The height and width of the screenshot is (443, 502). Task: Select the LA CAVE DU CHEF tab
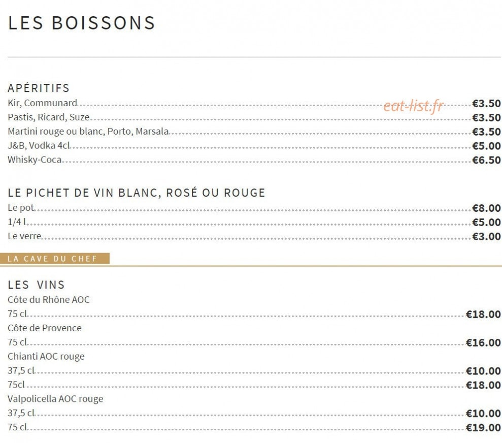pos(55,259)
